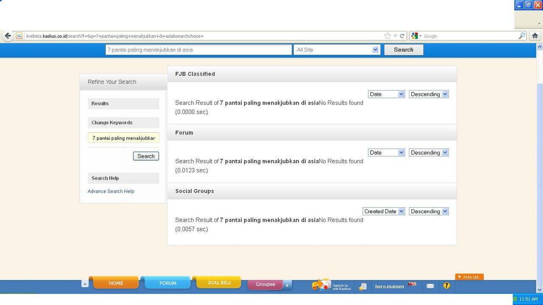Screen dimensions: 543x305
Task: Expand the arrow next to Groupee
Action: click(287, 285)
